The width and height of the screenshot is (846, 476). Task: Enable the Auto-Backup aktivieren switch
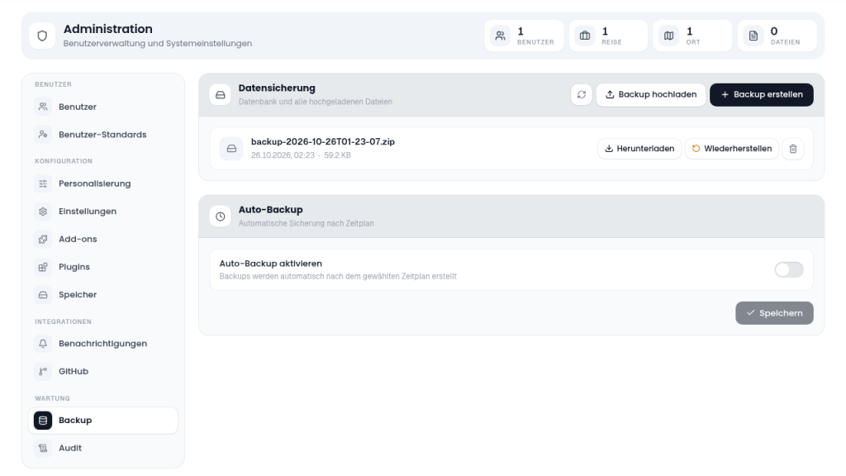[789, 270]
